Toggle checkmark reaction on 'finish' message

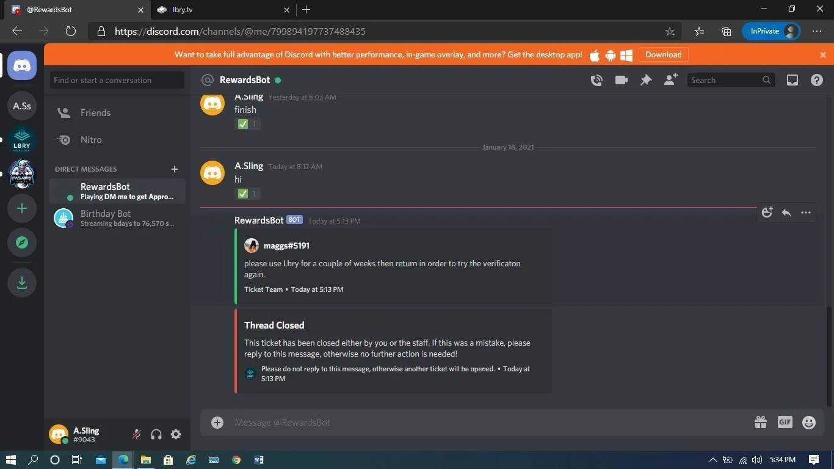pyautogui.click(x=248, y=124)
